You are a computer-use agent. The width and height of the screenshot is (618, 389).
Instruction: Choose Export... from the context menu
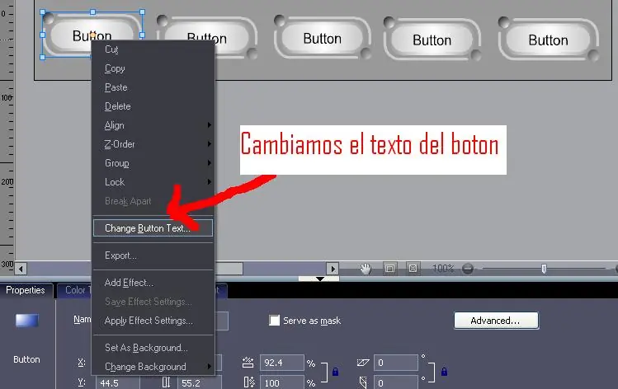154,255
